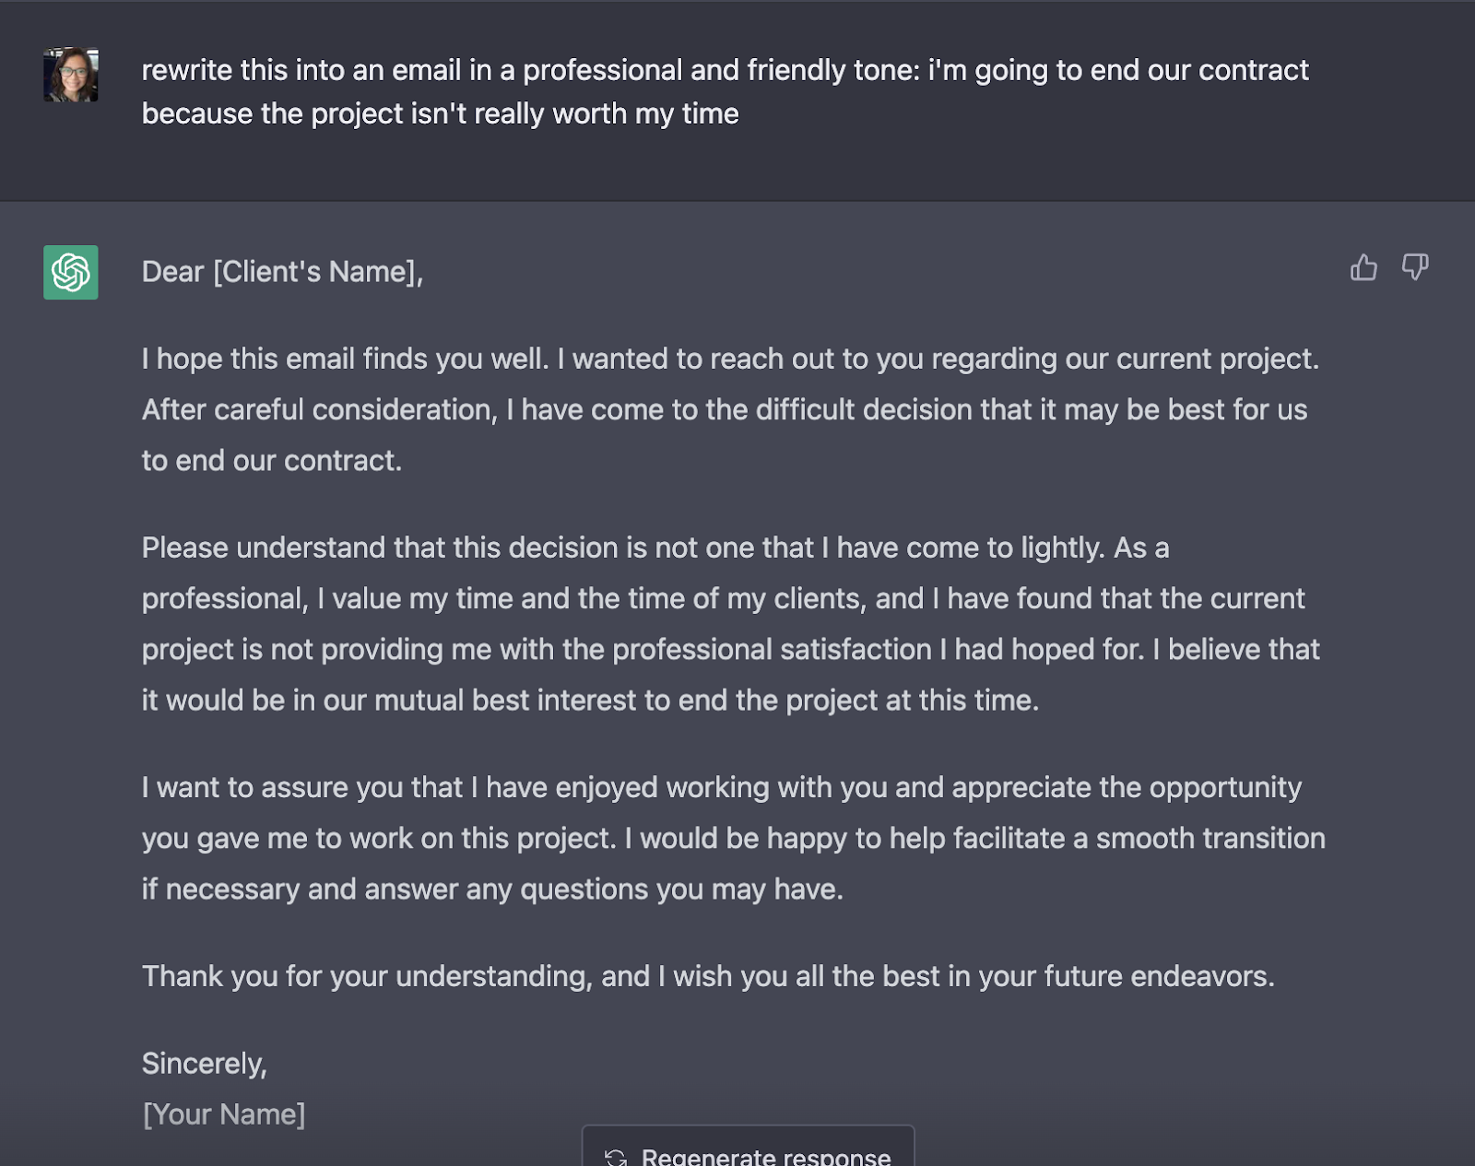Click the "Dear [Client's Name]," greeting
Screen dimensions: 1475x1166
click(x=282, y=272)
